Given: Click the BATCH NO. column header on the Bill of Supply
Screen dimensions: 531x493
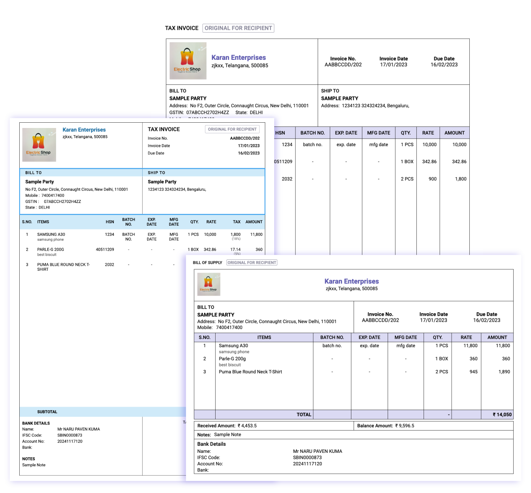Looking at the screenshot, I should (332, 337).
